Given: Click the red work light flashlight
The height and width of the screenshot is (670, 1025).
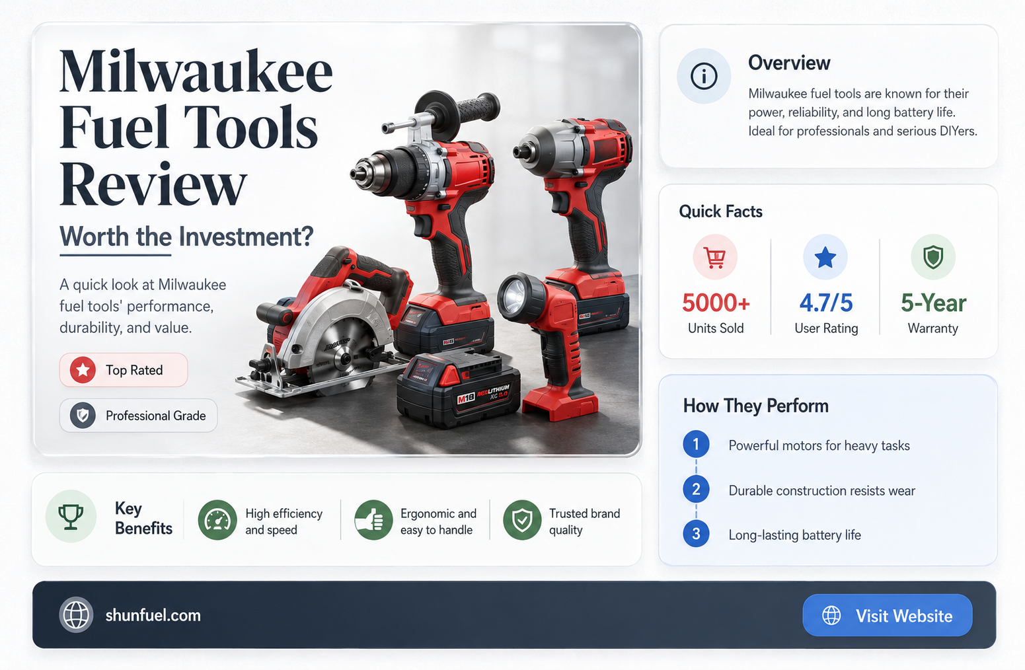Looking at the screenshot, I should (x=549, y=347).
